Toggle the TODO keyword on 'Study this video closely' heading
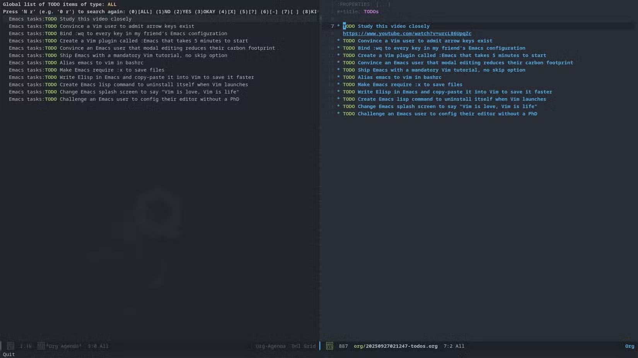This screenshot has height=358, width=638. point(349,26)
